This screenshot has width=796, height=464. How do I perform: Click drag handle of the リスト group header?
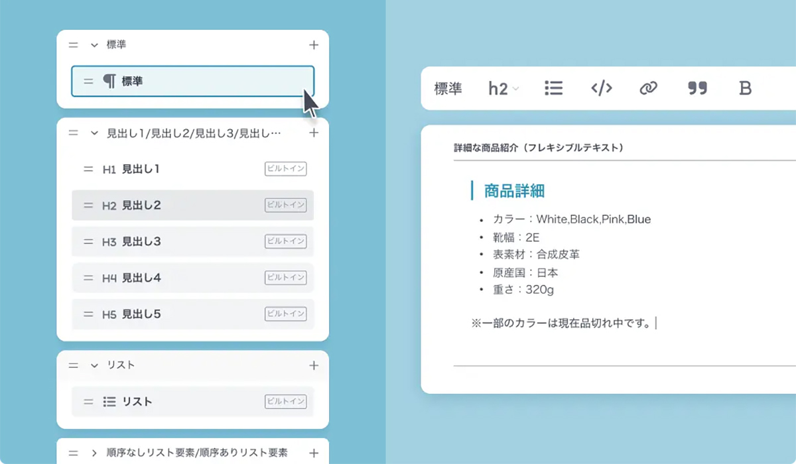[x=73, y=365]
